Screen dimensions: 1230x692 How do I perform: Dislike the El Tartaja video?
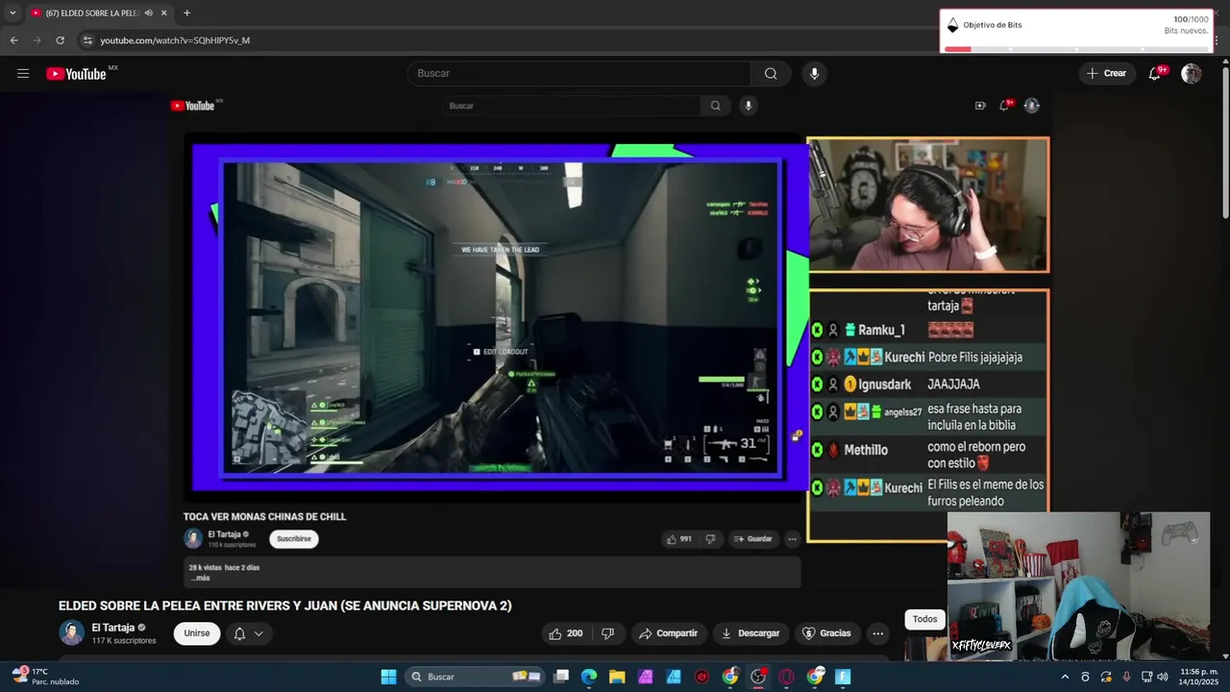[x=607, y=633]
